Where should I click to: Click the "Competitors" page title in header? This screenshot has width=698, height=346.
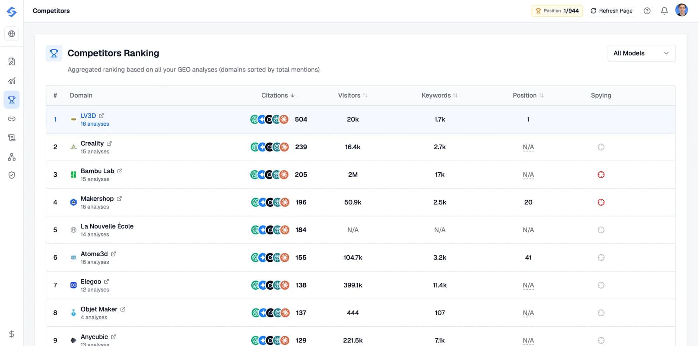[51, 11]
